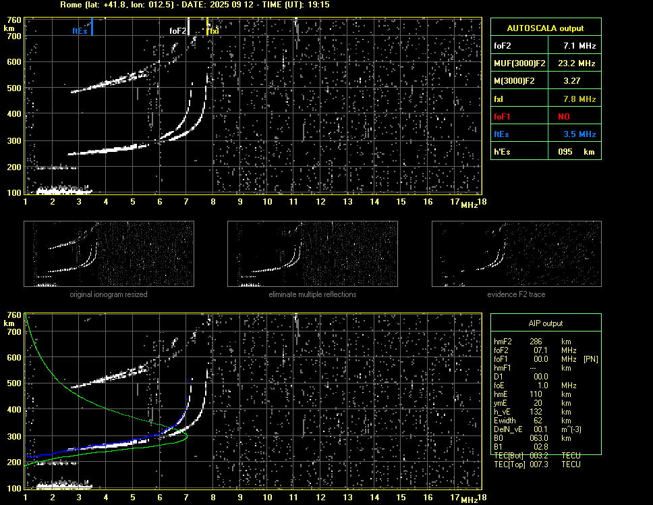The image size is (653, 505).
Task: Open the 'evidence F2 trace' thumbnail
Action: (517, 254)
